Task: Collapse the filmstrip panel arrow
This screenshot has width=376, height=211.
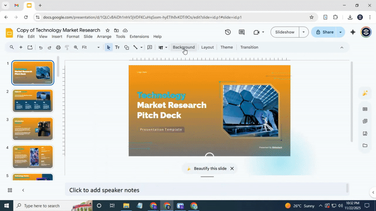Action: [23, 190]
